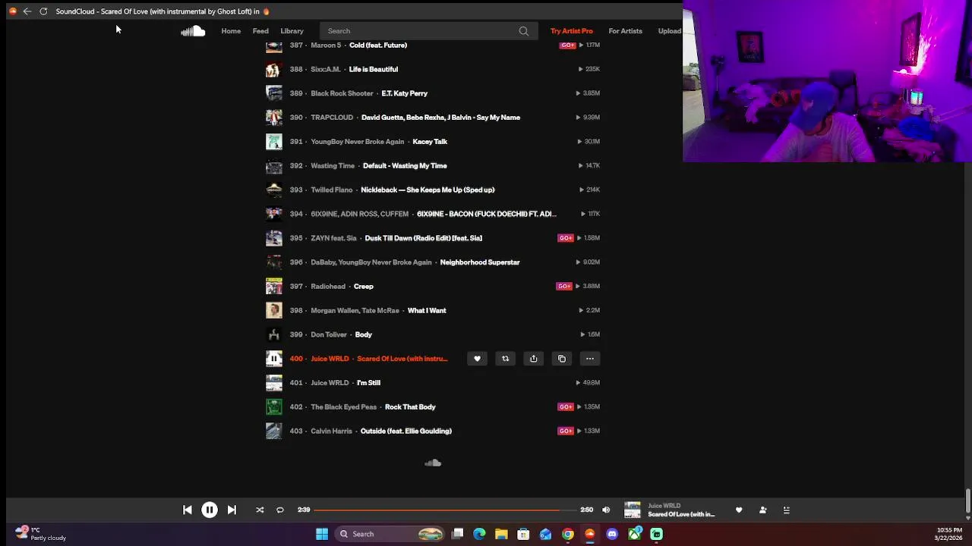Open more options on Scared Of Love row
972x546 pixels.
pyautogui.click(x=590, y=359)
